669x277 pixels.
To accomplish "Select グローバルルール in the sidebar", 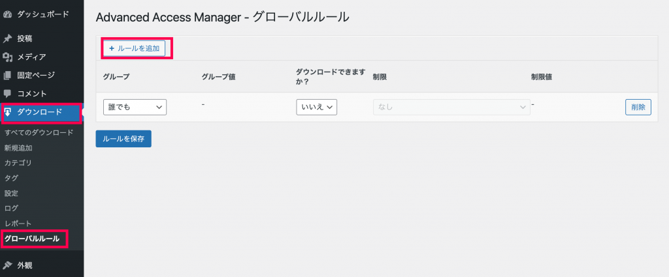I will pyautogui.click(x=32, y=239).
